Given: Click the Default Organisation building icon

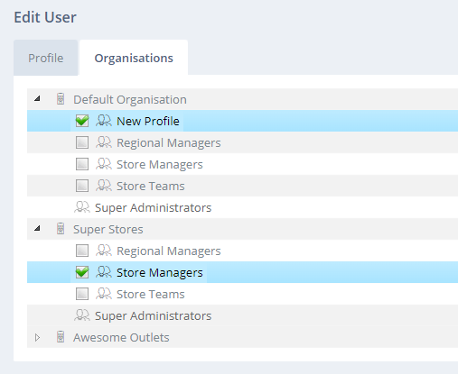Looking at the screenshot, I should click(61, 99).
